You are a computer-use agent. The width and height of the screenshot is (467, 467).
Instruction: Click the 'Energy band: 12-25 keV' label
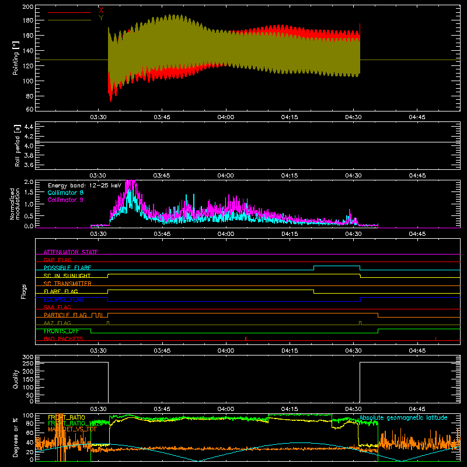tap(85, 186)
